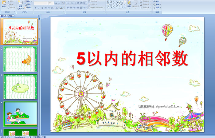
Task: Click the Shrink Font (small A) icon
Action: [59, 3]
